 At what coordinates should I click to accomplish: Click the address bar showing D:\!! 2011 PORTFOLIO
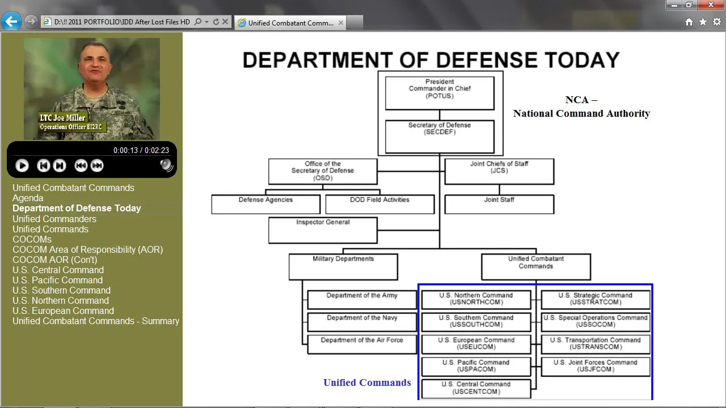[122, 22]
